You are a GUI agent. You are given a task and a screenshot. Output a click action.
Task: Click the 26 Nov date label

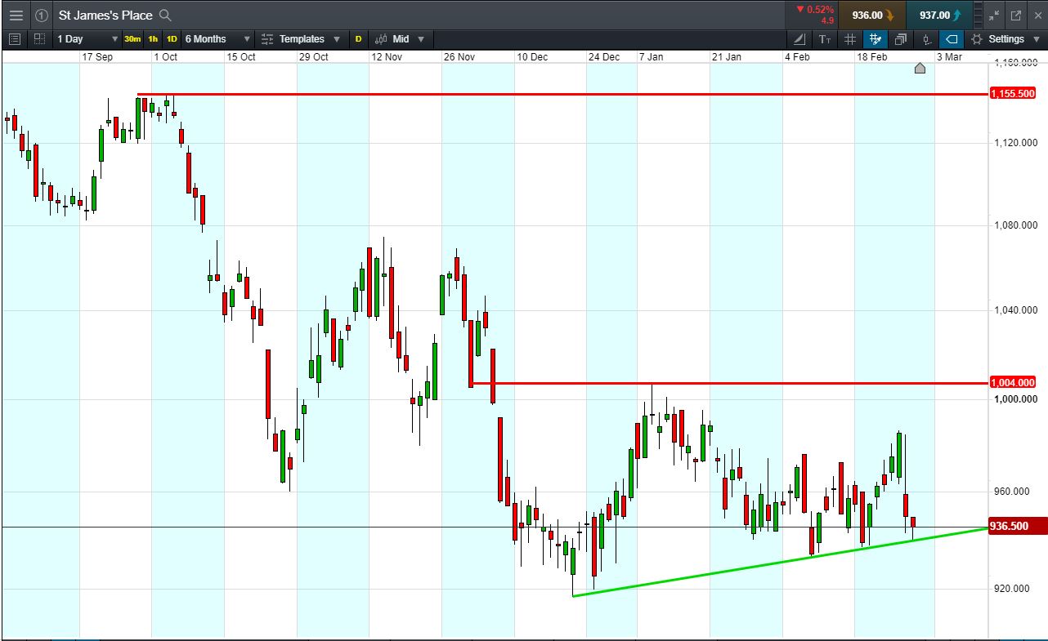tap(459, 57)
